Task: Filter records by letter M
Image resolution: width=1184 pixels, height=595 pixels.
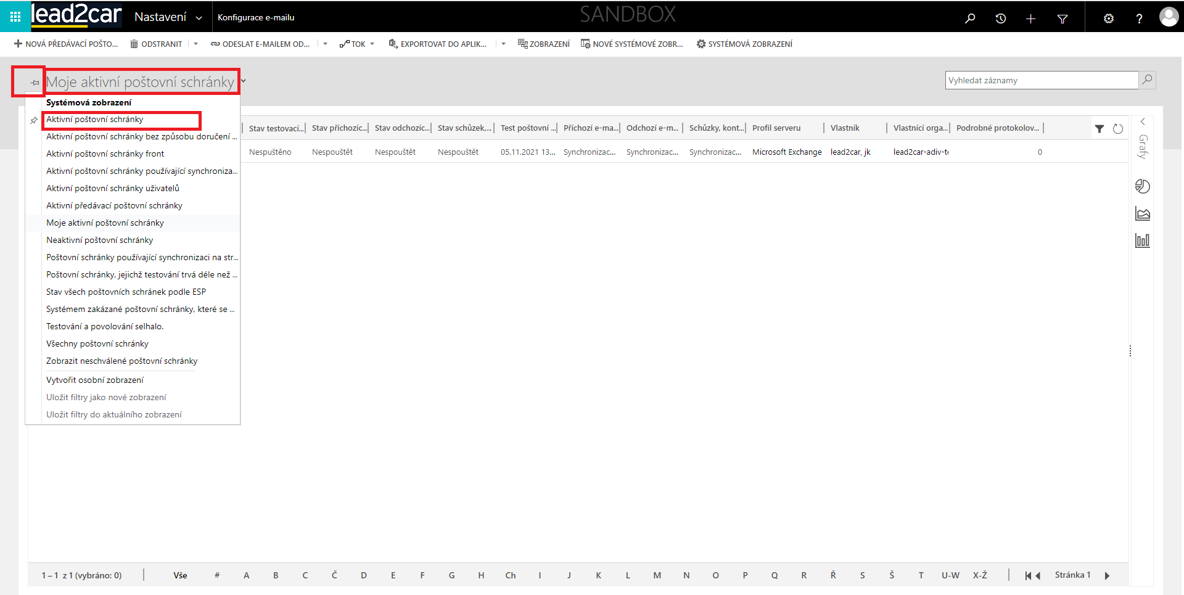Action: (x=657, y=575)
